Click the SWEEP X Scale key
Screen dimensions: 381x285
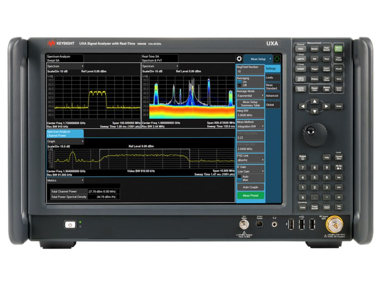301,69
